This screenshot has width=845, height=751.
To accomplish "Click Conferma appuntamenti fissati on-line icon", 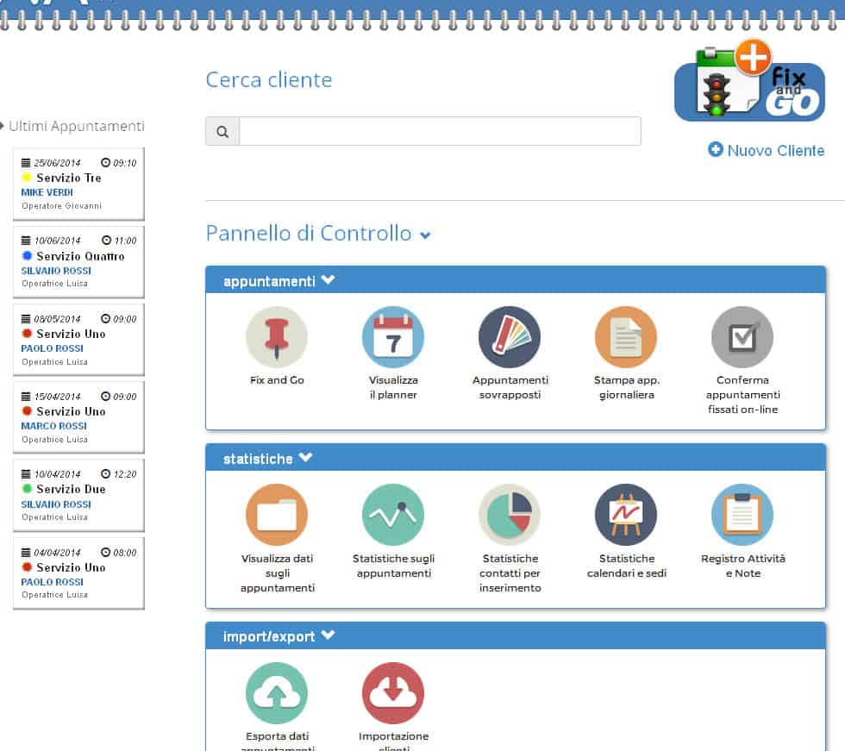I will [x=742, y=337].
